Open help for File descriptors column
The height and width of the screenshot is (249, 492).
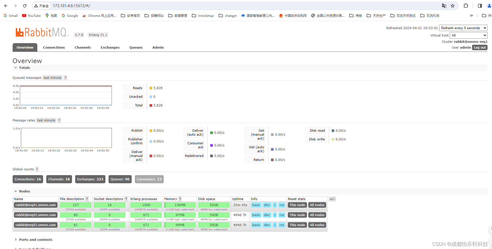87,199
